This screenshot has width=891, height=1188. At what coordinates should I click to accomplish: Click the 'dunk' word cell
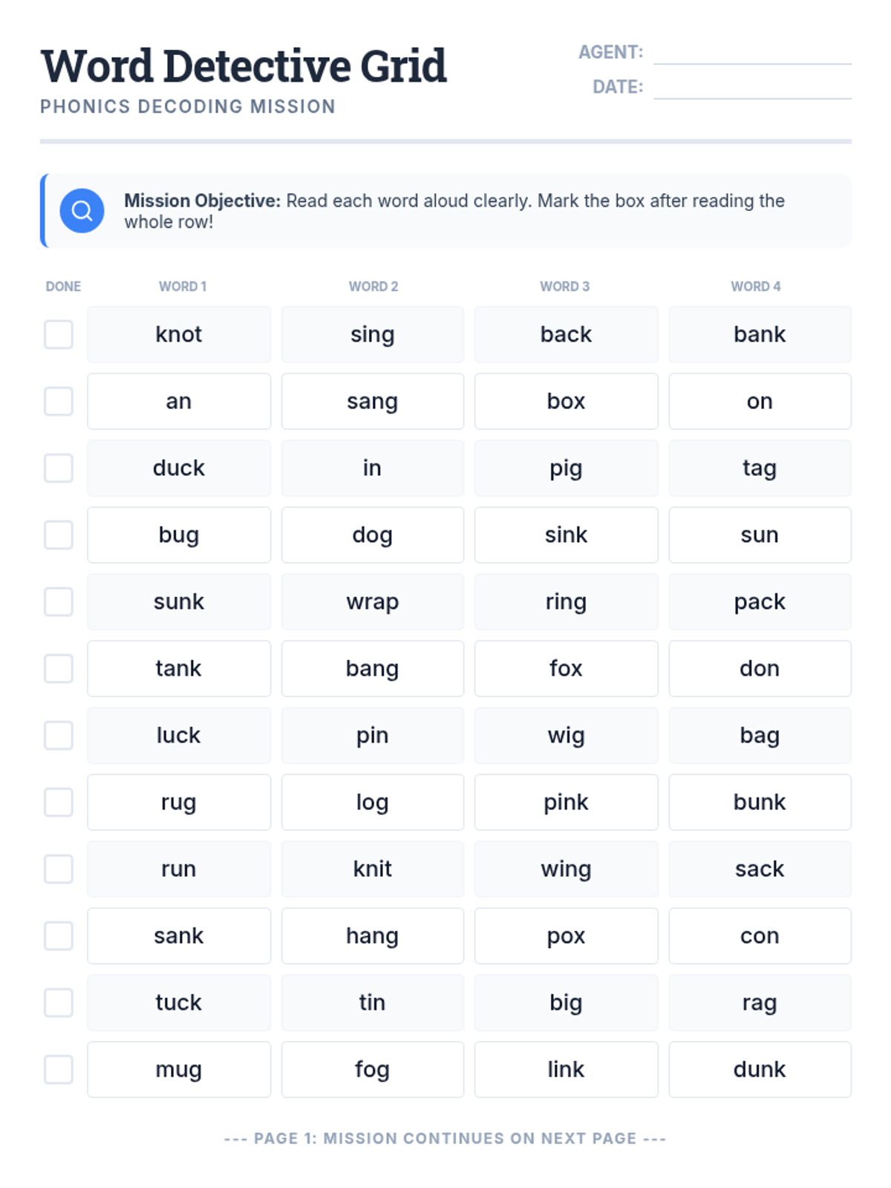click(x=760, y=1070)
